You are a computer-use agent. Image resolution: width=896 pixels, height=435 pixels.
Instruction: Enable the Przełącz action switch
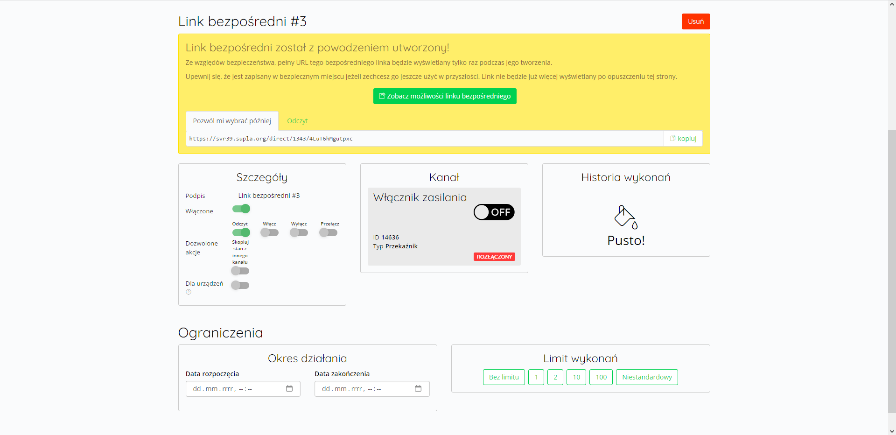click(x=328, y=232)
